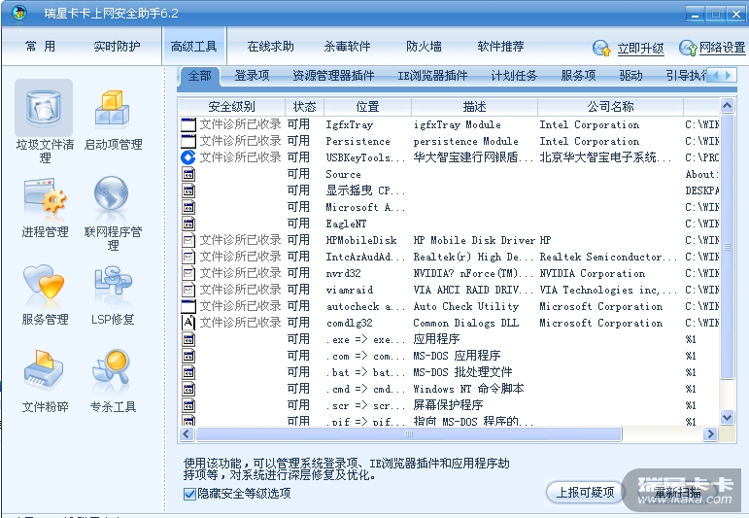Click the list scroll up arrow

727,106
